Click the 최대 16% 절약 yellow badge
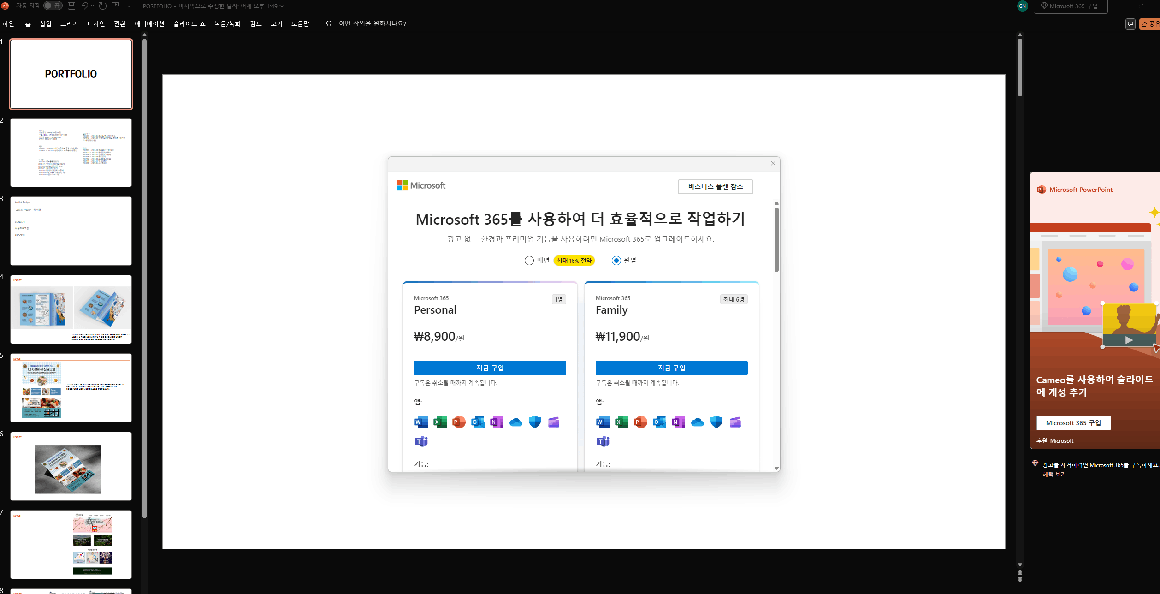The width and height of the screenshot is (1160, 594). point(574,261)
